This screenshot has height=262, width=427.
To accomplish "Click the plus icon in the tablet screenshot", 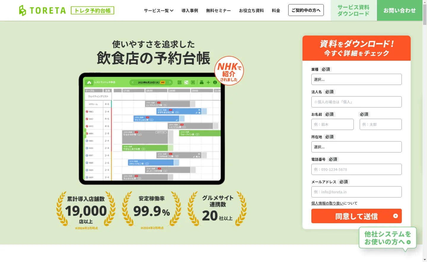I will (208, 82).
